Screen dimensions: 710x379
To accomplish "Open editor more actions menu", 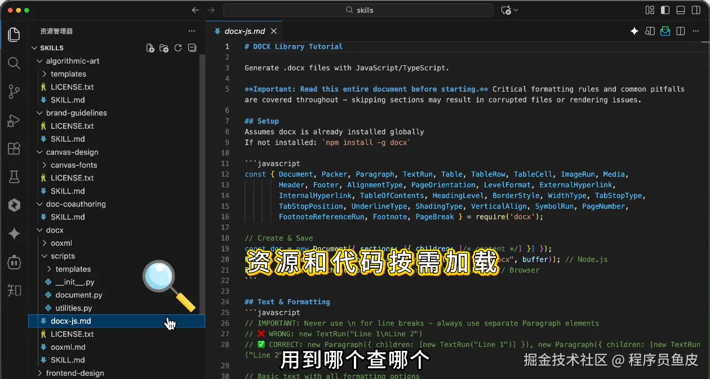I will (x=696, y=31).
